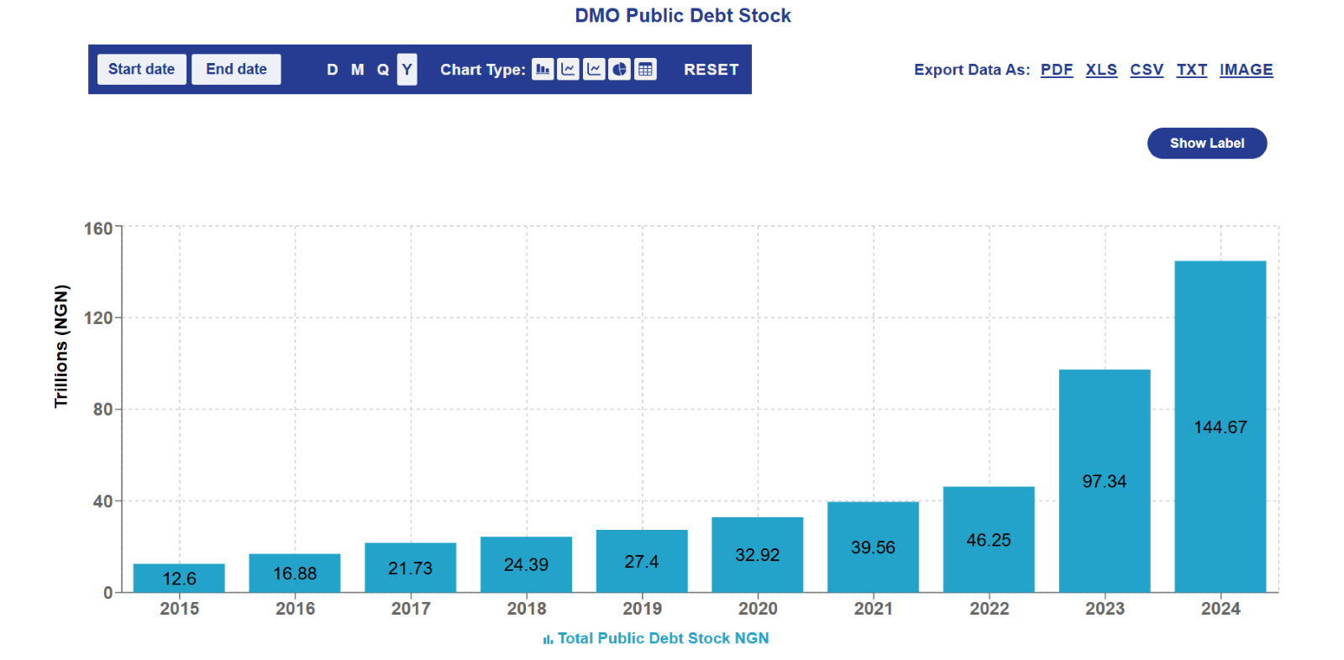
Task: Select line chart icon beside the bar chart icon
Action: (x=569, y=70)
